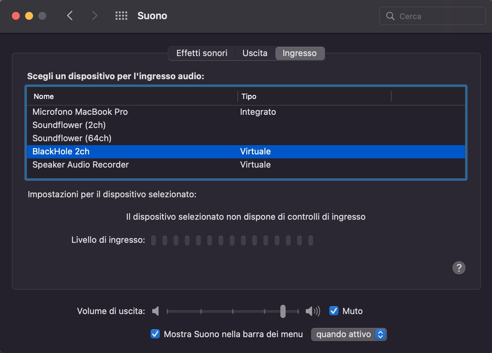Switch to the Uscita tab

[255, 53]
